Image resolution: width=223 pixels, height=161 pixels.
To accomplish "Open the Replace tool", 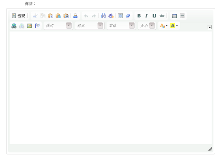I will coord(111,16).
